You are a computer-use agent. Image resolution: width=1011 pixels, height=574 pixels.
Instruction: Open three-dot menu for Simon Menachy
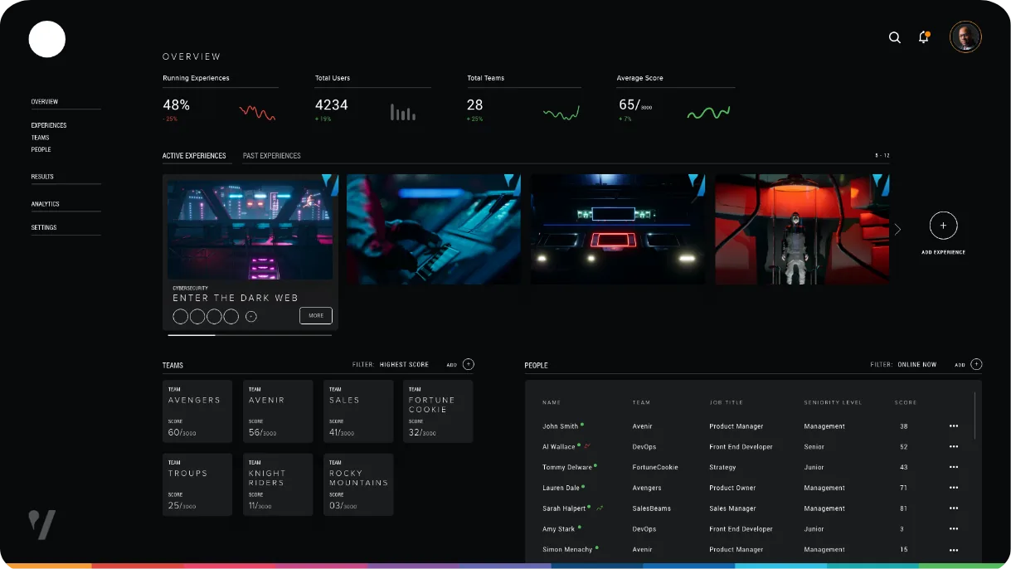[x=954, y=549]
